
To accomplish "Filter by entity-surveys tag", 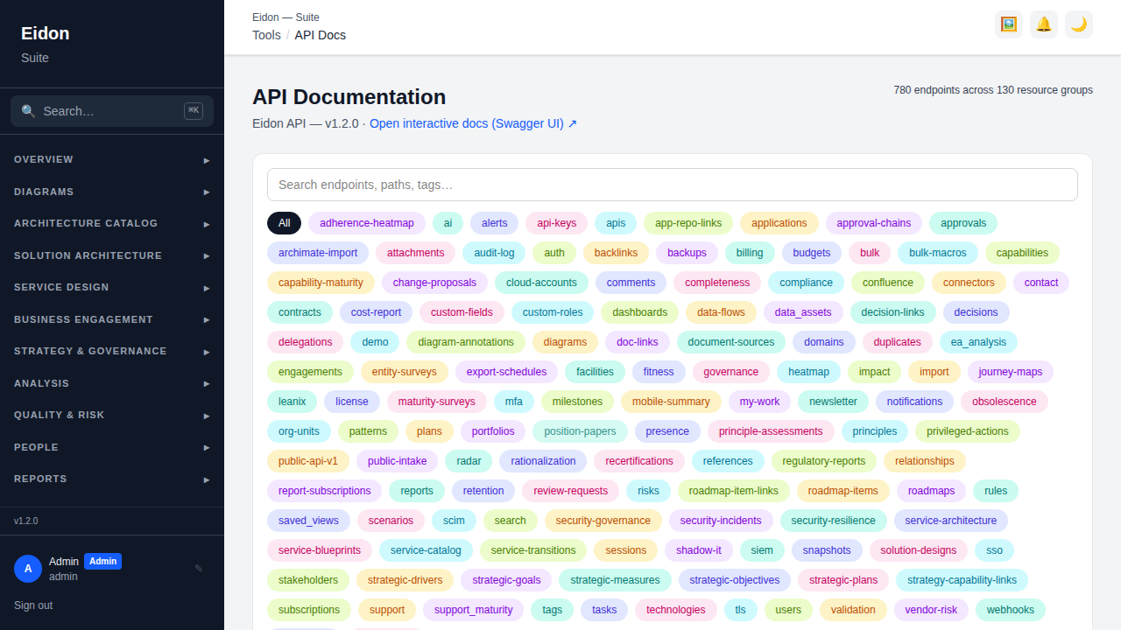I will (404, 372).
